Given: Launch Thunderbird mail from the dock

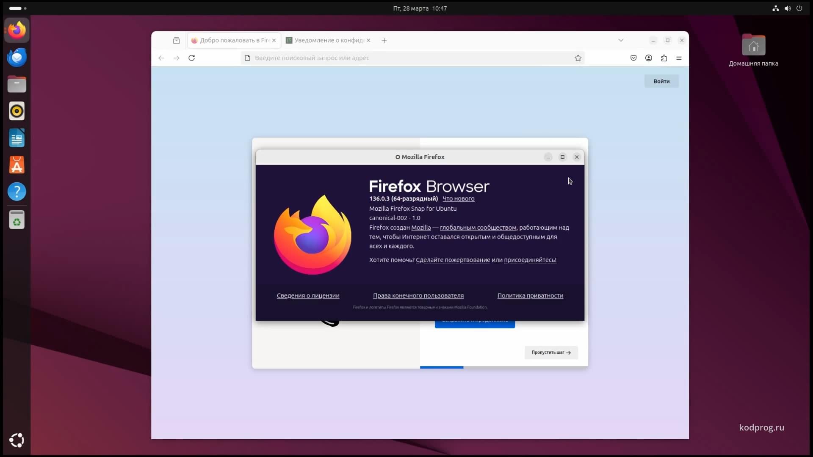Looking at the screenshot, I should pos(17,57).
